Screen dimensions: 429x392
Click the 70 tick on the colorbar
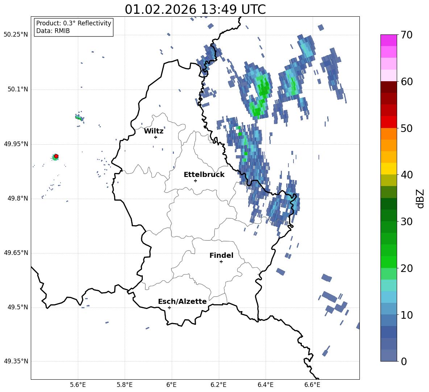click(x=407, y=35)
